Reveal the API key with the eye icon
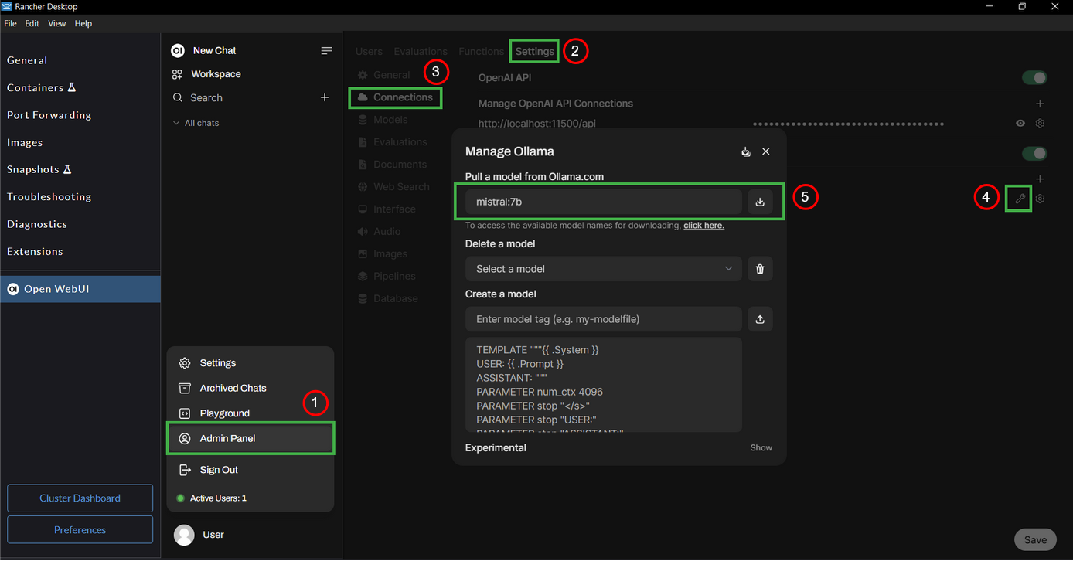 [x=1020, y=124]
